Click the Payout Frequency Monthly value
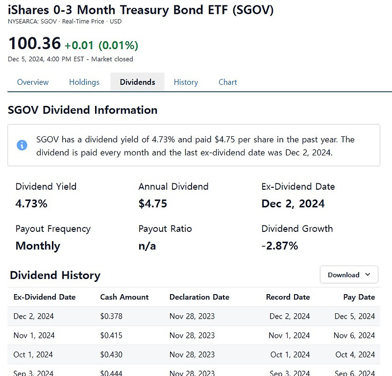The image size is (392, 376). coord(38,246)
